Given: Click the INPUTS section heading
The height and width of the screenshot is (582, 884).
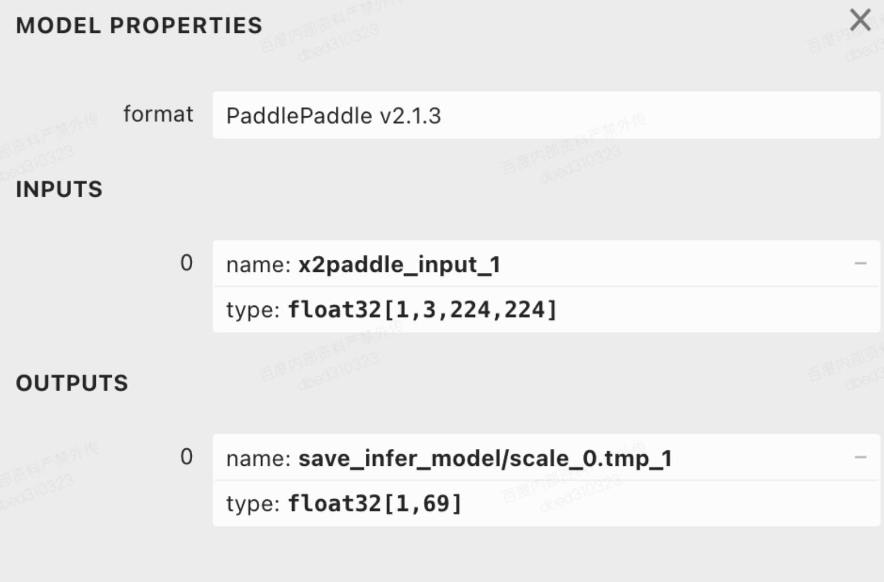Looking at the screenshot, I should 59,190.
